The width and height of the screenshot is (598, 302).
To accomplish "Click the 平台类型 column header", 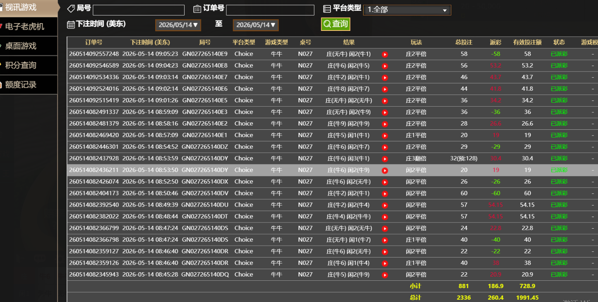I will 244,42.
